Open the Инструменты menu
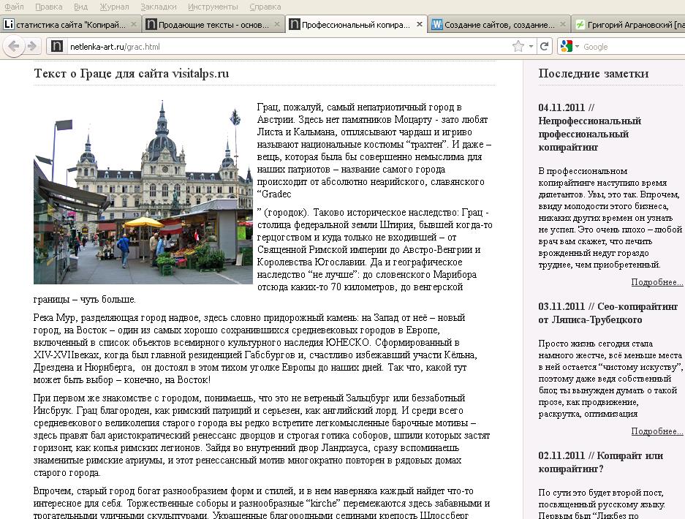The height and width of the screenshot is (519, 685). [x=213, y=7]
